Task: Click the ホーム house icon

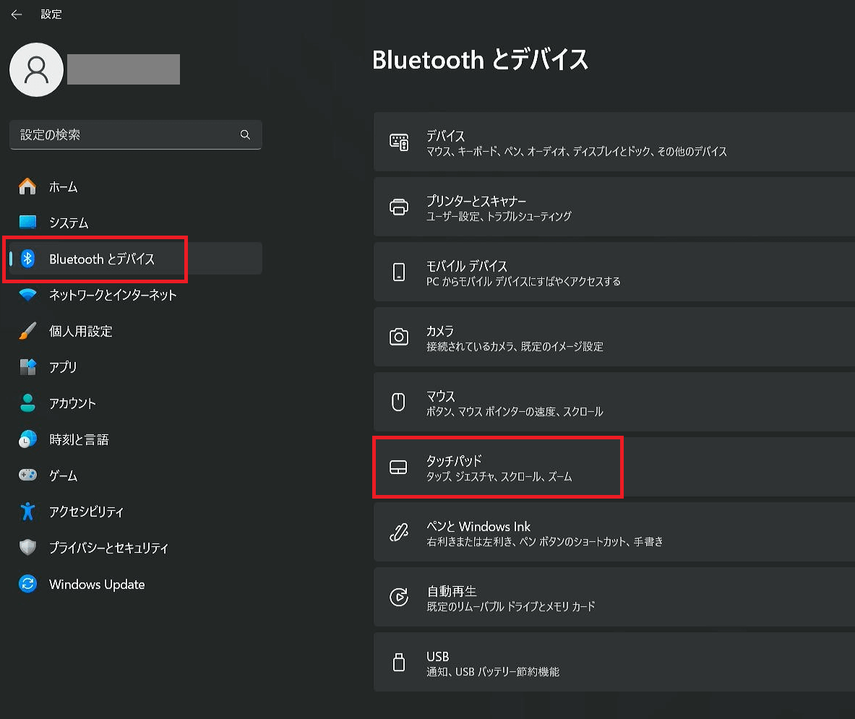Action: pyautogui.click(x=27, y=186)
